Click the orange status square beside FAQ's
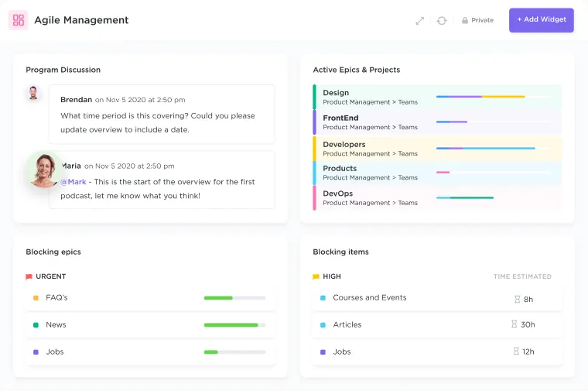The width and height of the screenshot is (588, 391). click(36, 298)
